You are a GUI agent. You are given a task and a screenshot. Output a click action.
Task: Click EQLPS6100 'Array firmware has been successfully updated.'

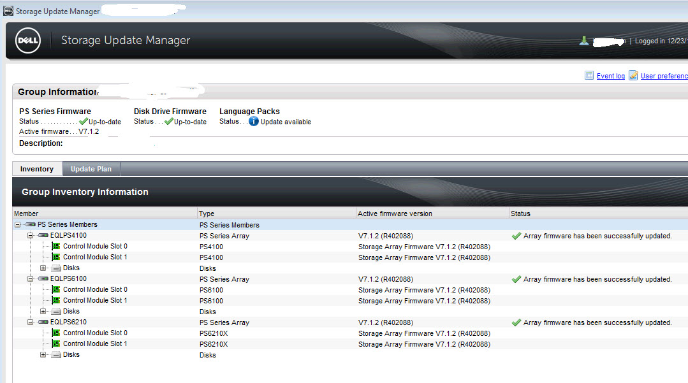tap(597, 280)
